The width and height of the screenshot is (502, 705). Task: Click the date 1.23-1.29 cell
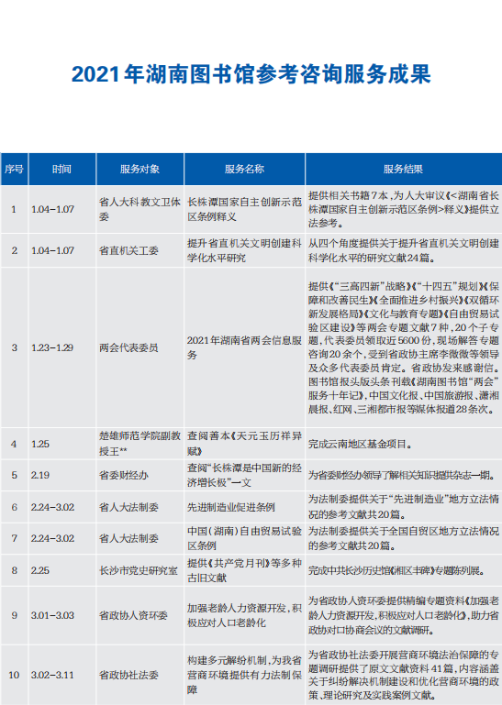(61, 347)
